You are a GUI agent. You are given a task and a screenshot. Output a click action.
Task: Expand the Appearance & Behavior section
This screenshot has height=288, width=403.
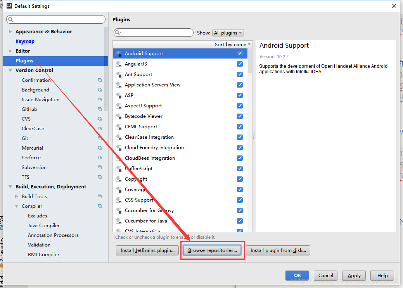[x=10, y=32]
